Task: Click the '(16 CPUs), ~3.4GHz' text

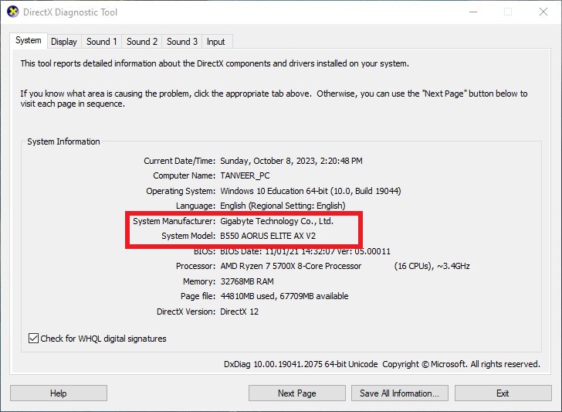Action: (x=432, y=266)
